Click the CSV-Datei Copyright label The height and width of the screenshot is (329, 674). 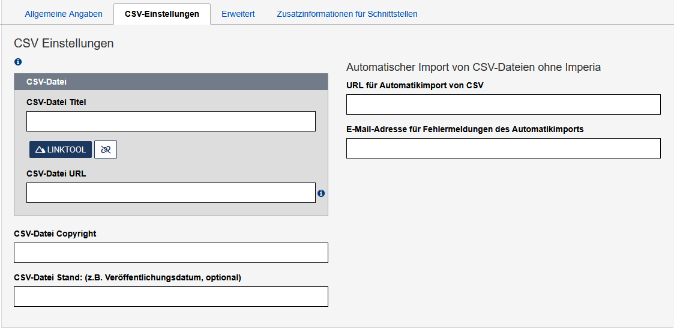[x=55, y=234]
